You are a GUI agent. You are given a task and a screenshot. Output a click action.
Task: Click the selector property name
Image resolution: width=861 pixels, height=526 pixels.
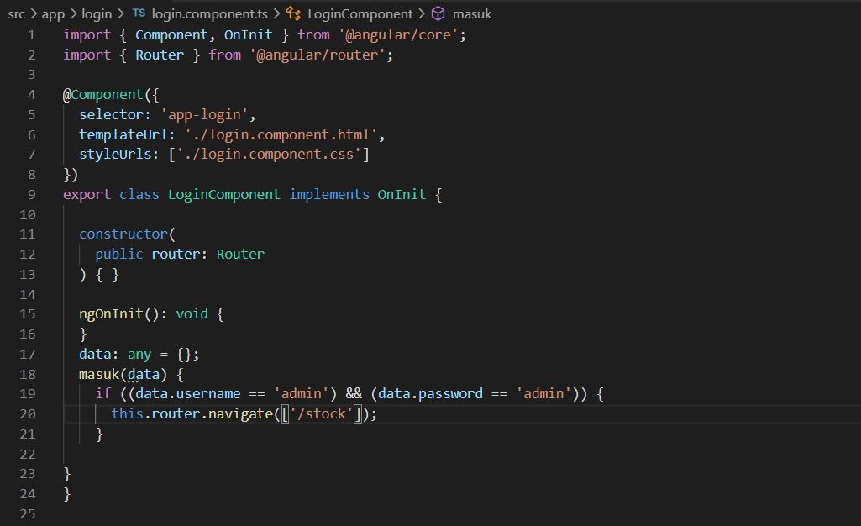click(111, 115)
